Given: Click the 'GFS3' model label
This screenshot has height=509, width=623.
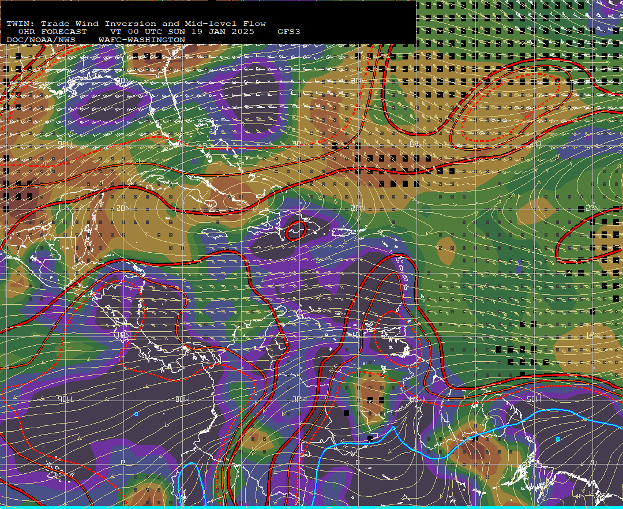Looking at the screenshot, I should point(289,32).
